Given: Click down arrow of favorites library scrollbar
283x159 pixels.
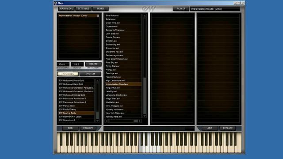Looking at the screenshot, I should coord(97,121).
